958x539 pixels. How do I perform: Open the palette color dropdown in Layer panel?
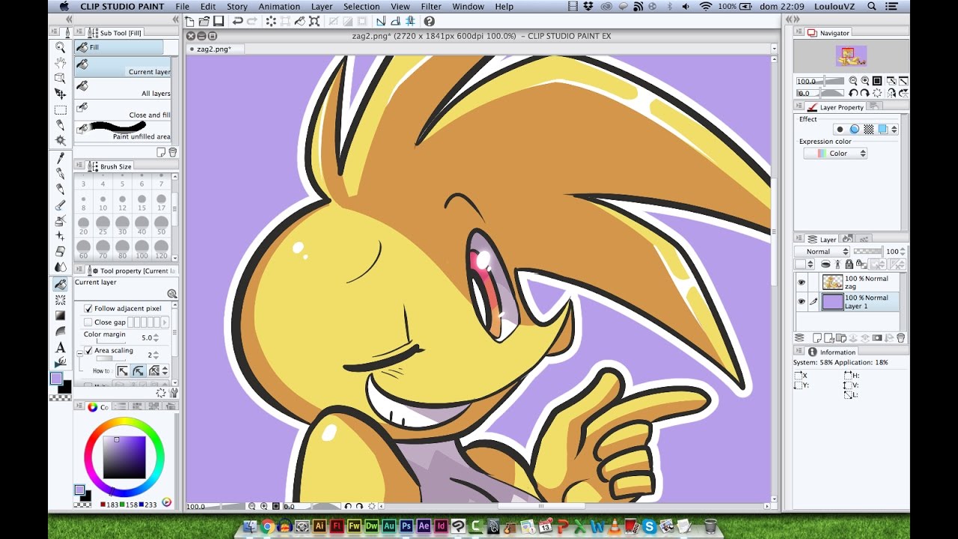click(x=805, y=264)
